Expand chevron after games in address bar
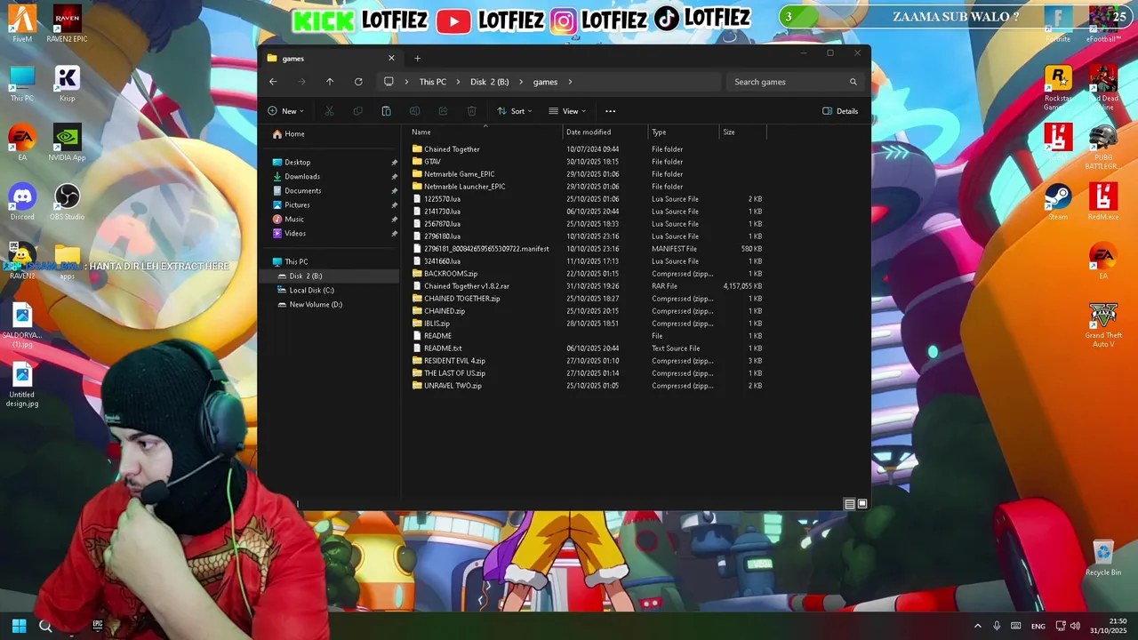This screenshot has width=1138, height=640. point(570,82)
